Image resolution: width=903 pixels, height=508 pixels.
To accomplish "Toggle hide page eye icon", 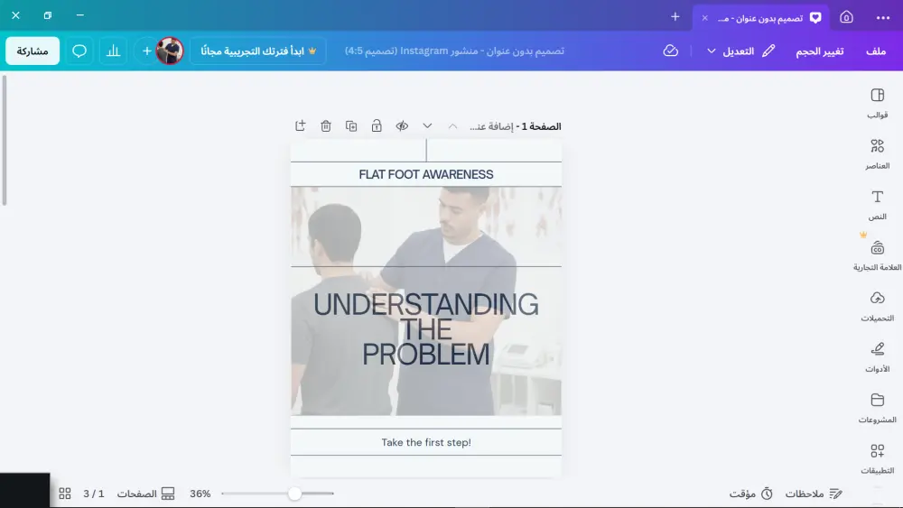I will coord(402,126).
